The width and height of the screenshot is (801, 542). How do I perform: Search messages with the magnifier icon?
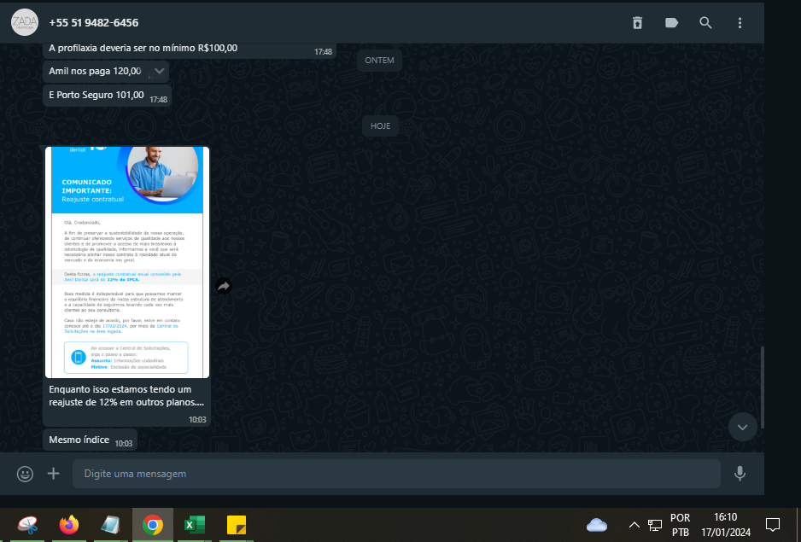pos(705,23)
